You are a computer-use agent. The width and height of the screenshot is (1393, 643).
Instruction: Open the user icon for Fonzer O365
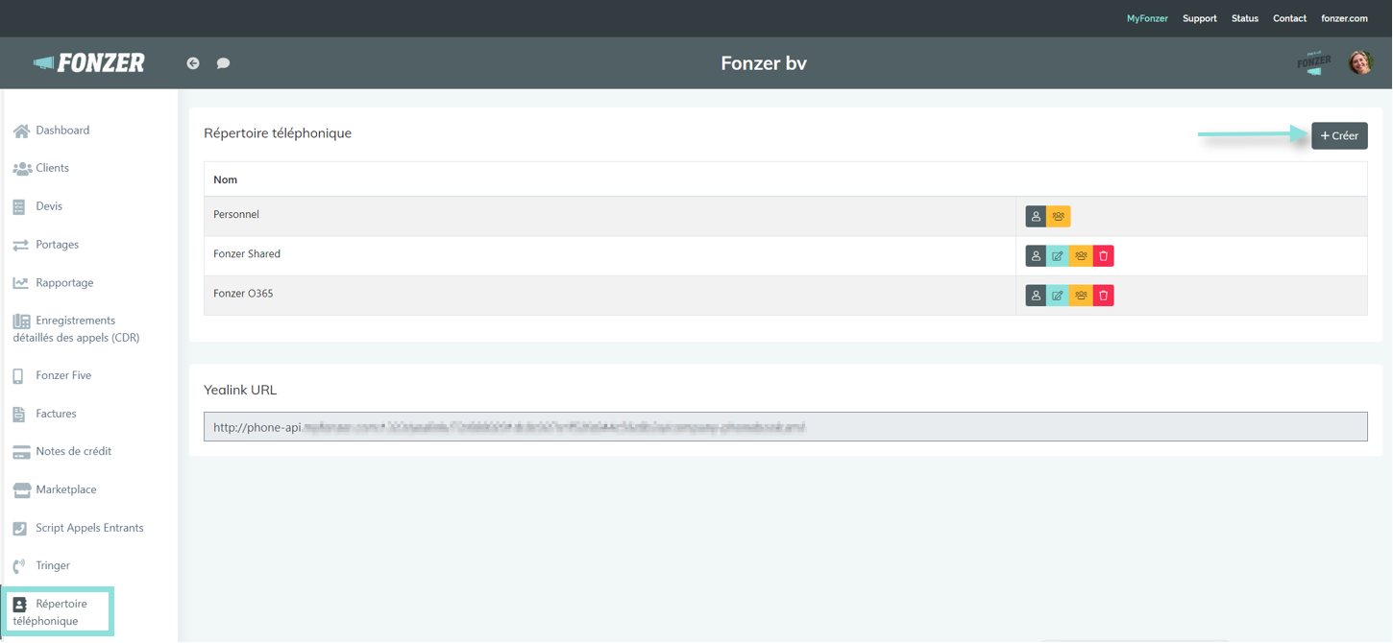pos(1036,296)
